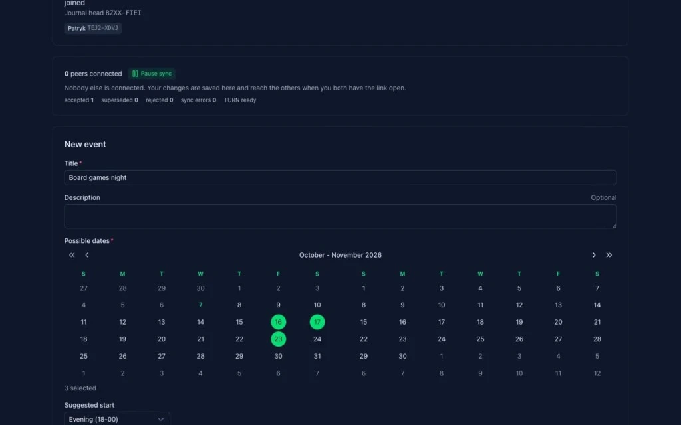
Task: Go to previous month with left chevron
Action: (x=87, y=255)
